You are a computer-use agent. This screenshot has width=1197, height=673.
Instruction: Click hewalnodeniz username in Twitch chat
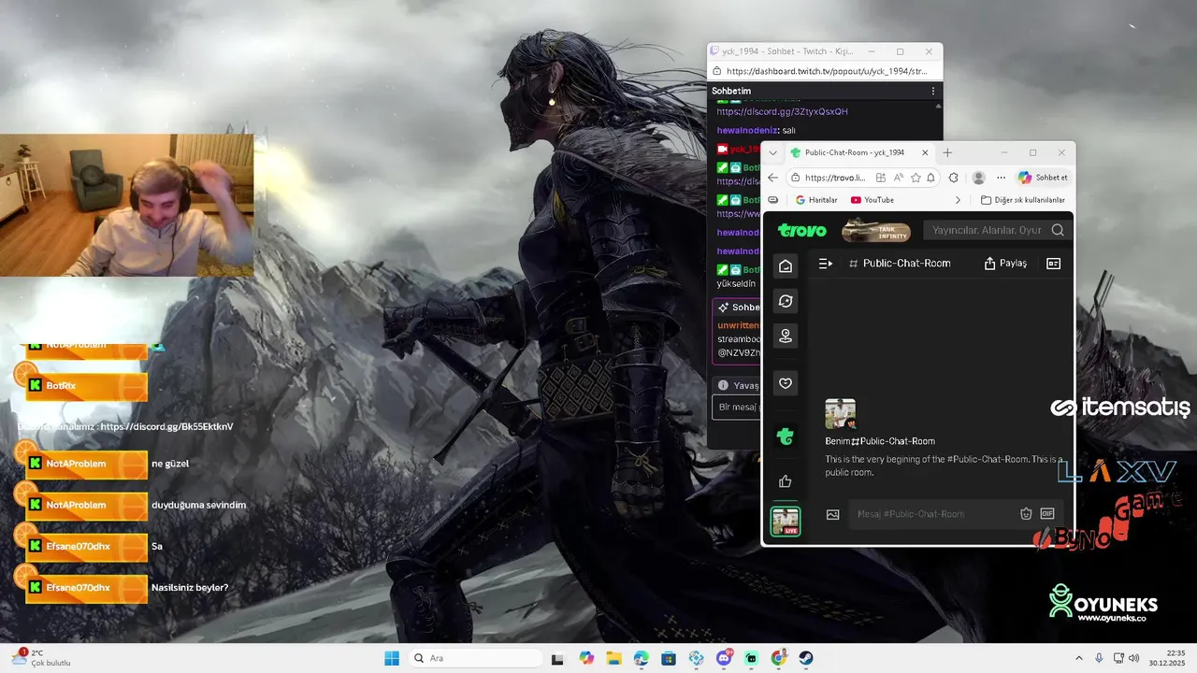pyautogui.click(x=747, y=130)
